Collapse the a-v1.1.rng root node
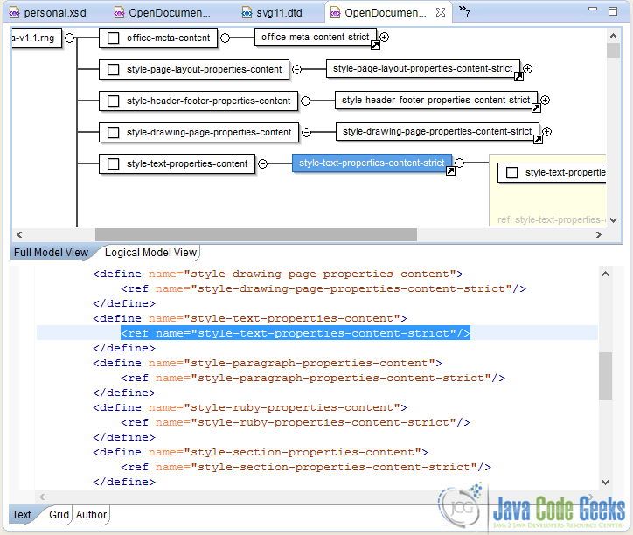Screen dimensions: 633x535 point(69,38)
